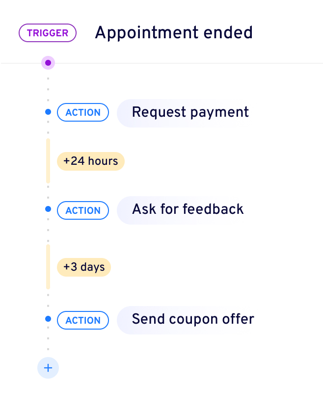Click the blue dot beside Ask for feedback
This screenshot has height=411, width=323.
[48, 209]
